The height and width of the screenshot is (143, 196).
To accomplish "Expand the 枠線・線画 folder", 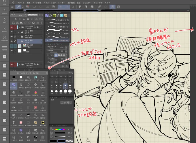I will point(19,37).
